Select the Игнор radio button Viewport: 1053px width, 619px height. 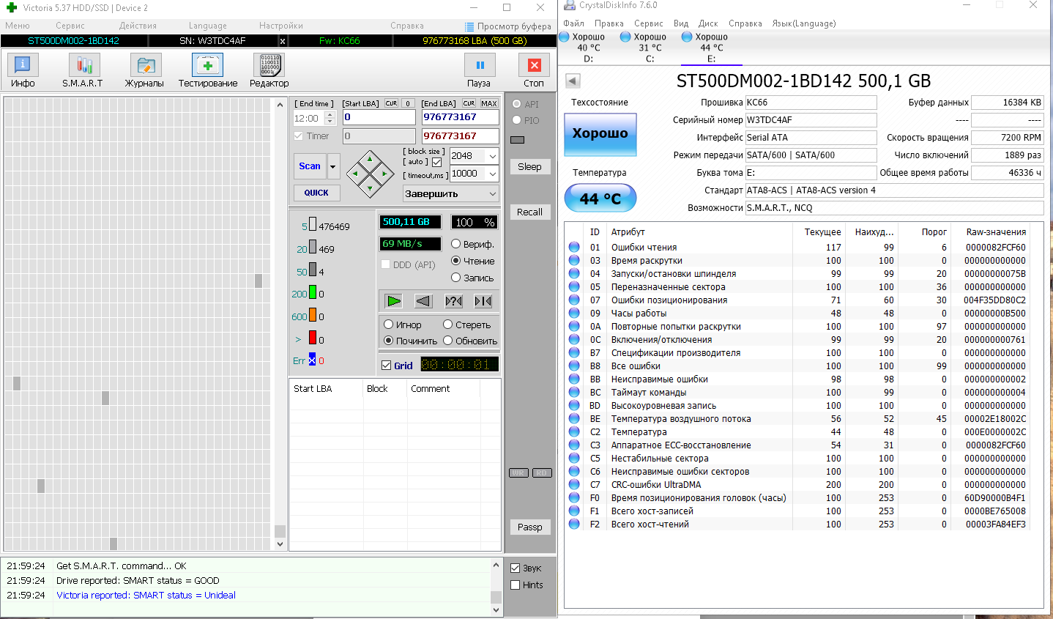pos(388,325)
